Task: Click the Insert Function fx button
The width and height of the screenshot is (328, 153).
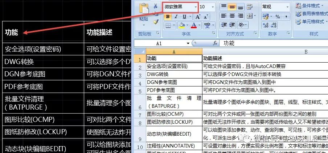Action: 215,43
